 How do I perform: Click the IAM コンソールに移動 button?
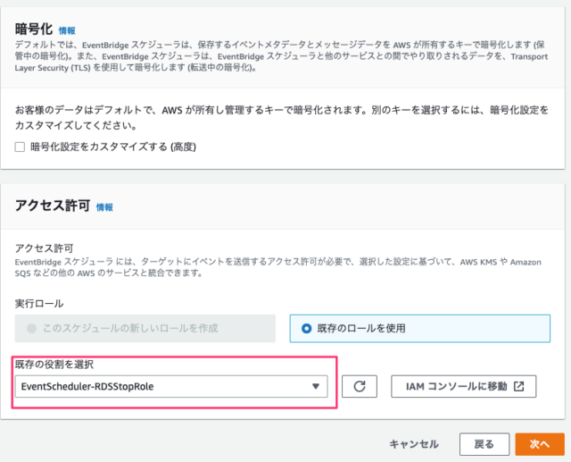tap(464, 386)
